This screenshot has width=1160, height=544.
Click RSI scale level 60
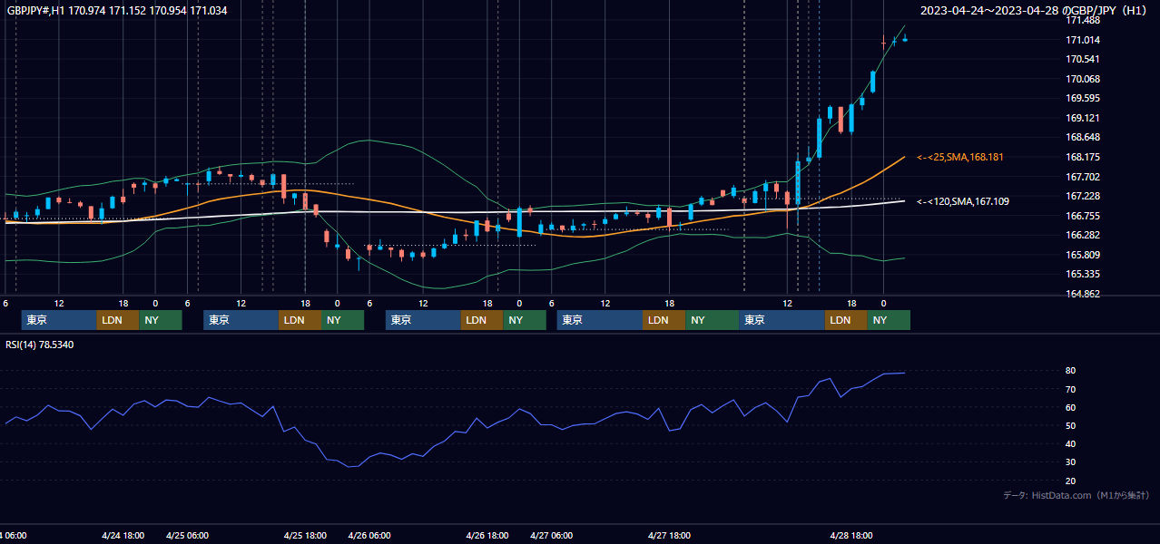[x=1071, y=407]
